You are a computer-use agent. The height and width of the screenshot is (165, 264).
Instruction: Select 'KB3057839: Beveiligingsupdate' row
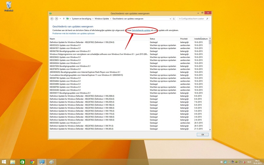tap(129, 66)
